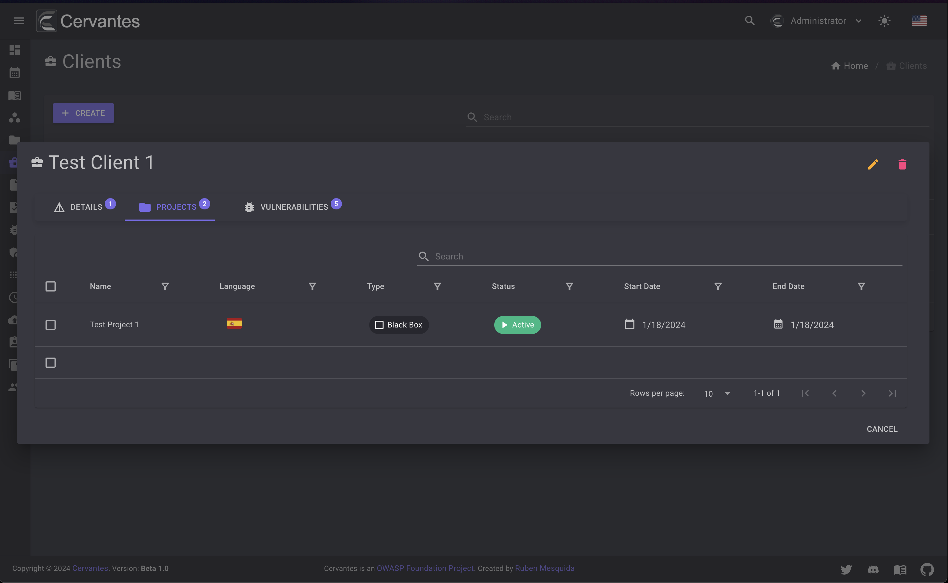The image size is (948, 583).
Task: Edit Test Client 1 with pencil icon
Action: (873, 165)
